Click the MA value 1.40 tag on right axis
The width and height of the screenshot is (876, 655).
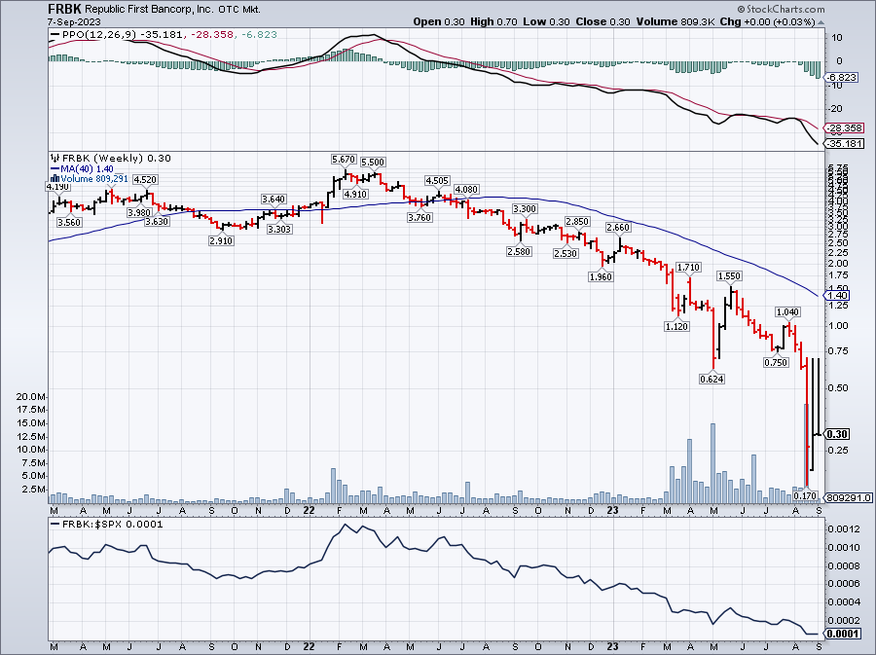[x=837, y=294]
